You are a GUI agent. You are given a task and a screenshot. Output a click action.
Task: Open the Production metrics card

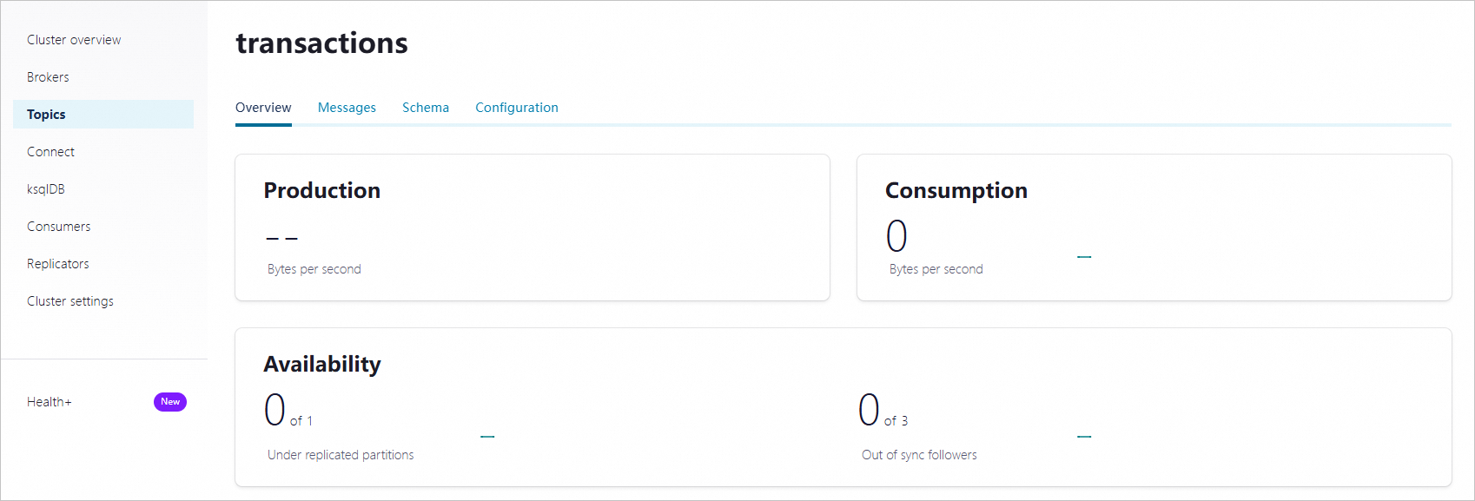coord(322,190)
